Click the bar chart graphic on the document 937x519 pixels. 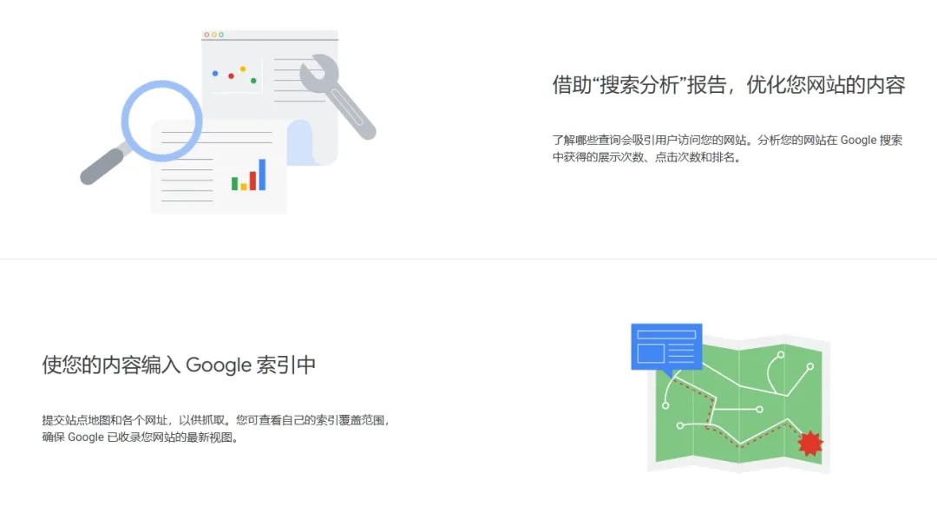click(247, 178)
